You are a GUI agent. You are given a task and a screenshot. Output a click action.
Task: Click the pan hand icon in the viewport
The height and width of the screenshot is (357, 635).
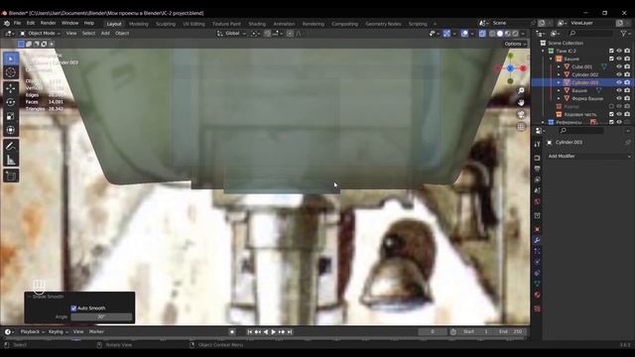click(x=521, y=102)
